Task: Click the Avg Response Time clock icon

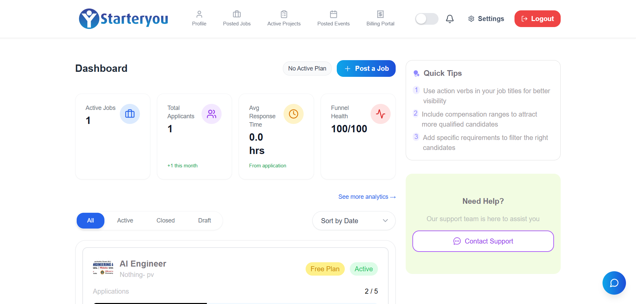Action: click(293, 114)
